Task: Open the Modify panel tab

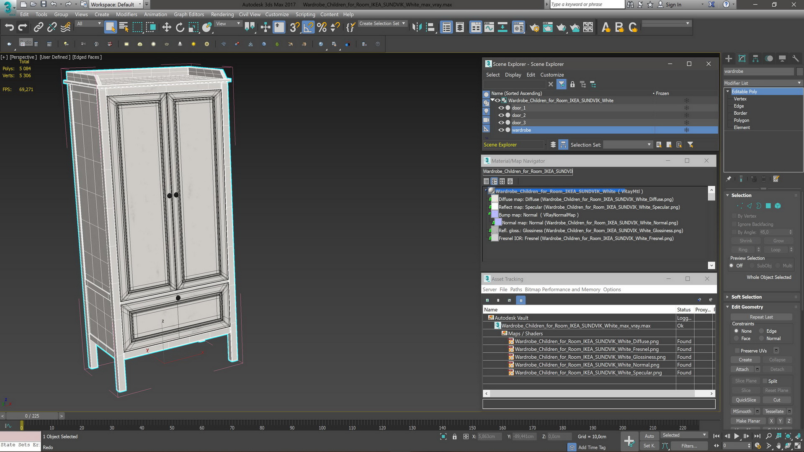Action: coord(742,59)
